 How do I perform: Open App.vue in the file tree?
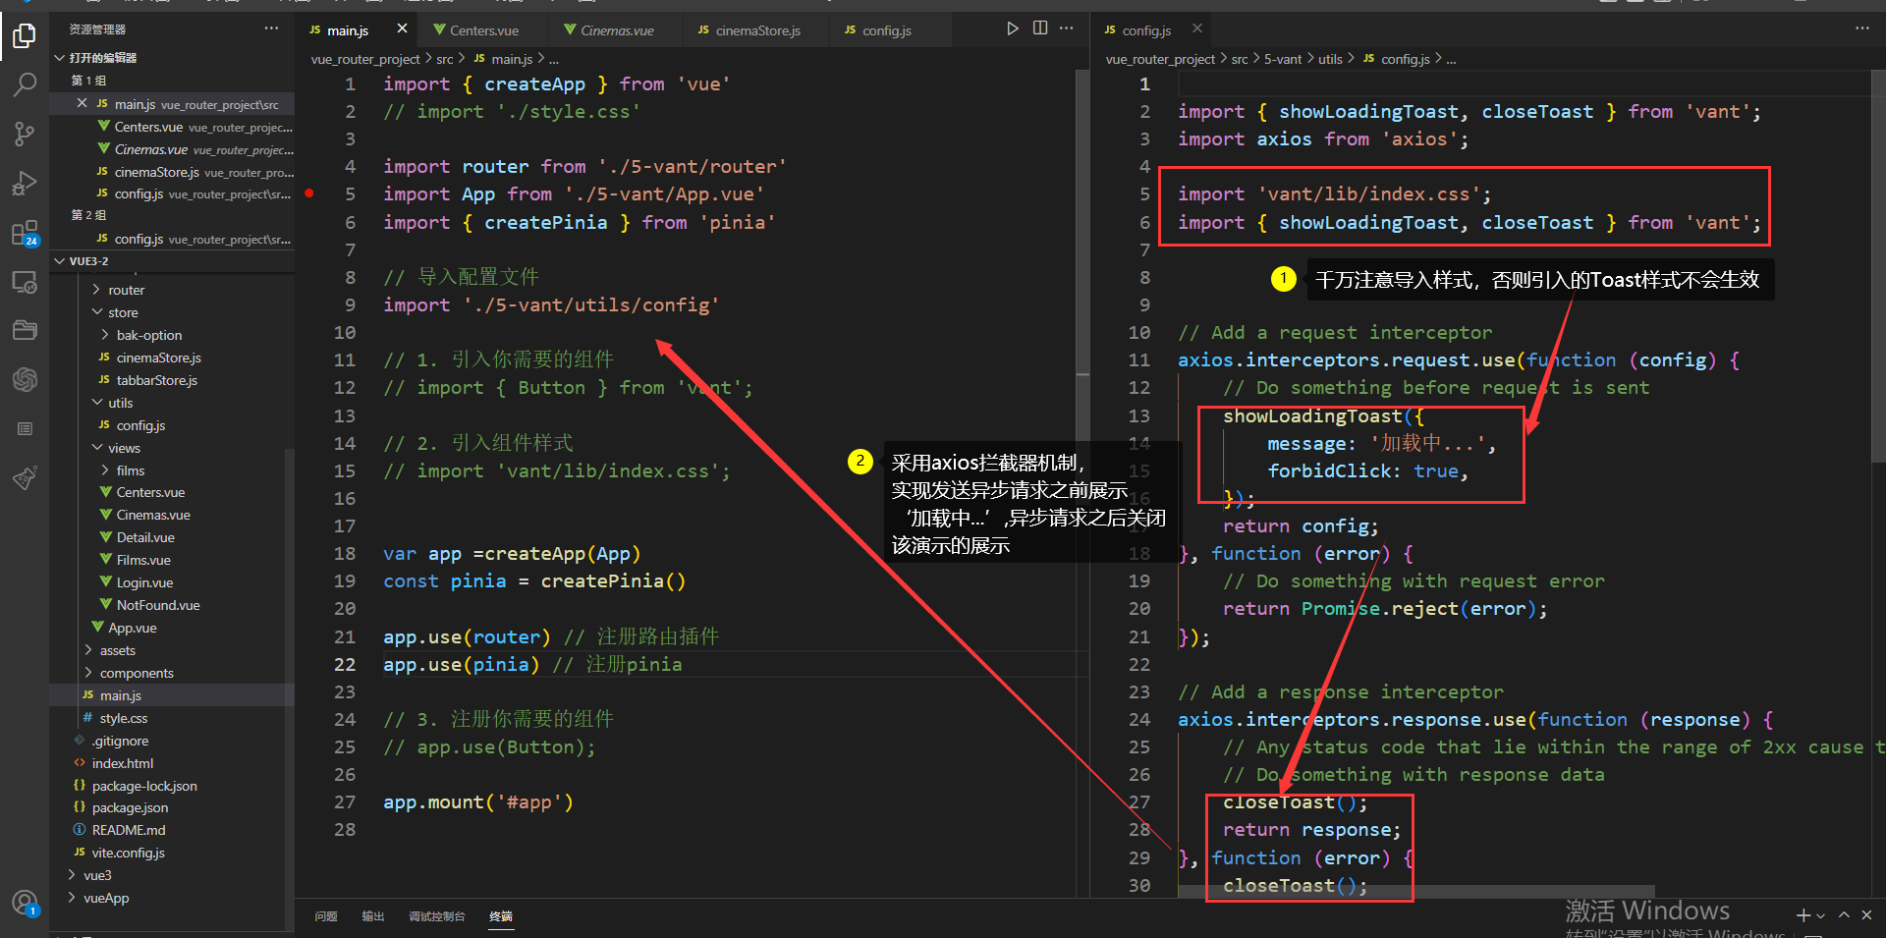point(133,628)
